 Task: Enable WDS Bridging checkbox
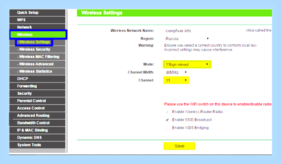click(167, 128)
